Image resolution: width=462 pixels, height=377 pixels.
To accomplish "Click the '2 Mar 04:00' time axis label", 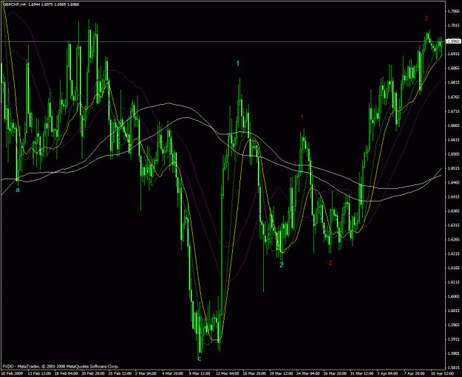I will pyautogui.click(x=146, y=373).
